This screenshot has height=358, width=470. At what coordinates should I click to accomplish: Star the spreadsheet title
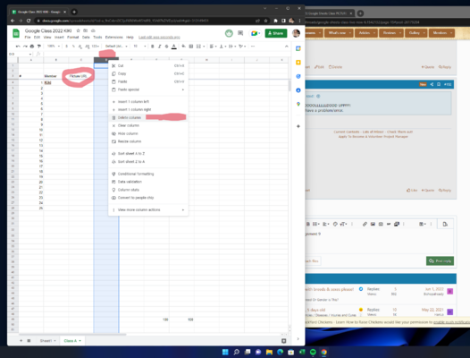(x=78, y=30)
